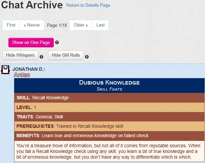Click help icon next to Hide GM Rolls
This screenshot has height=163, width=205.
tap(87, 57)
